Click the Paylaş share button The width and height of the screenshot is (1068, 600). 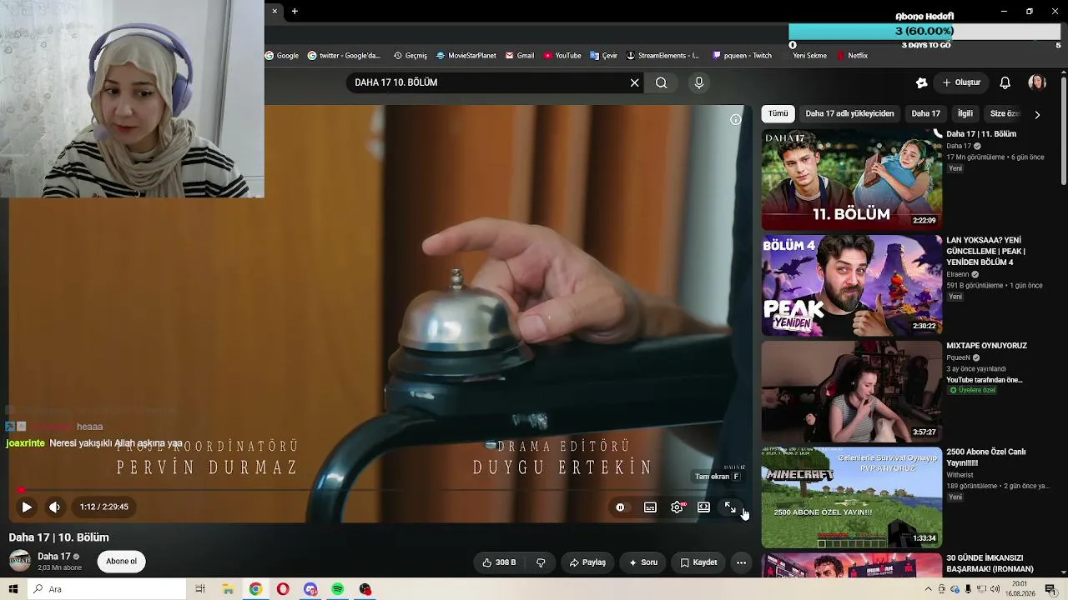[x=587, y=562]
